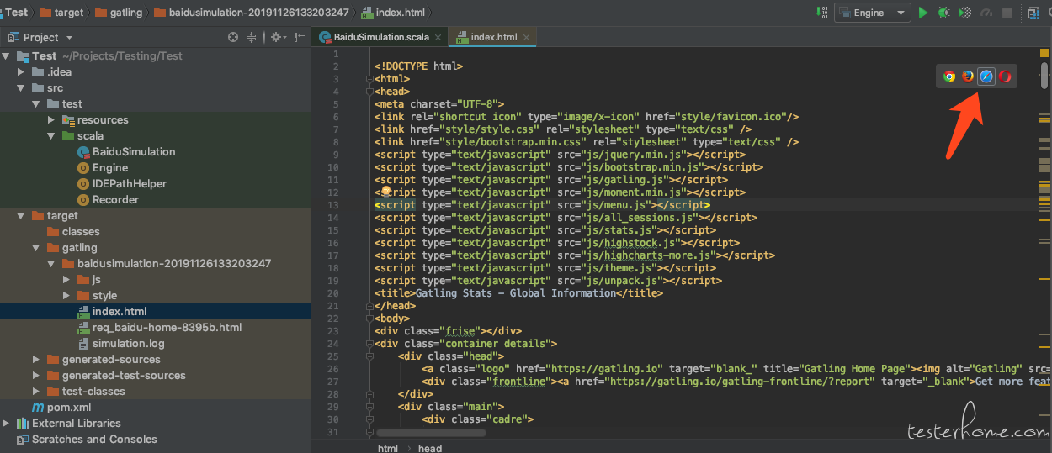Open index.html in Opera browser
The image size is (1052, 453).
click(x=1005, y=76)
